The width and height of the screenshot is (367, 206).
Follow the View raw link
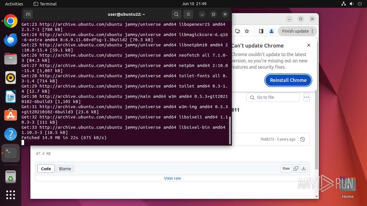pos(172,178)
